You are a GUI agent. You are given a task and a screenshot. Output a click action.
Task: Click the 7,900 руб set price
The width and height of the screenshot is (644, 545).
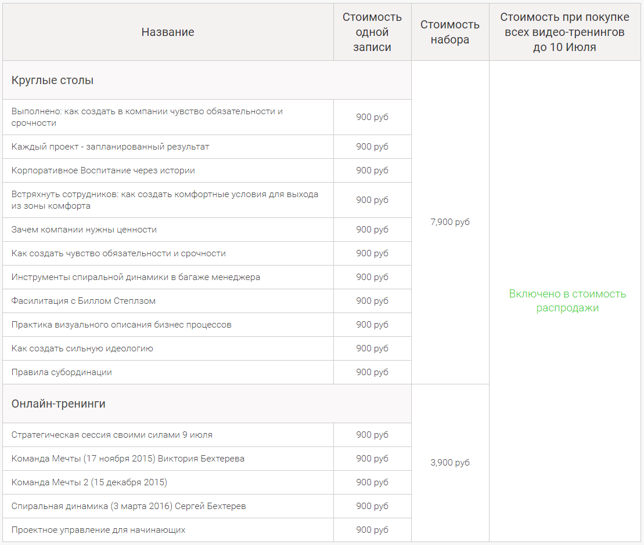450,222
